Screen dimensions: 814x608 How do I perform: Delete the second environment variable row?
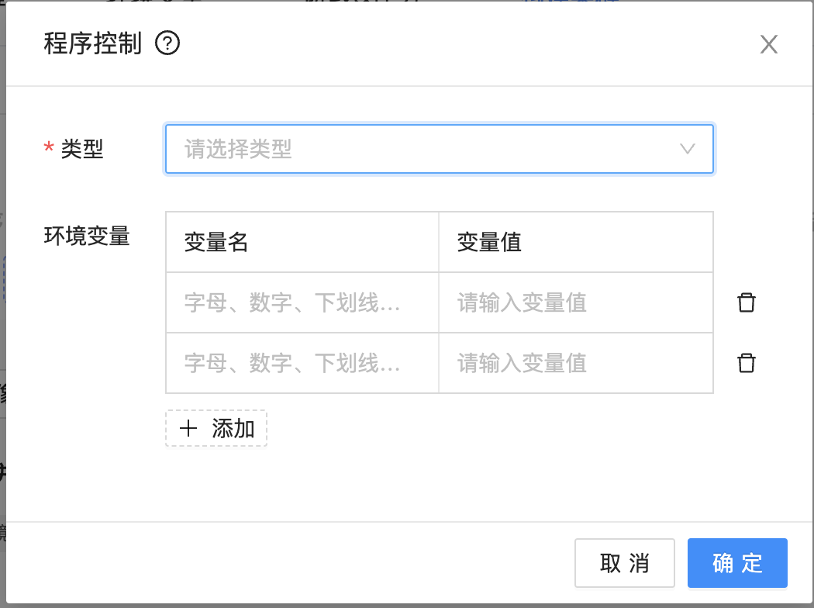pyautogui.click(x=746, y=363)
